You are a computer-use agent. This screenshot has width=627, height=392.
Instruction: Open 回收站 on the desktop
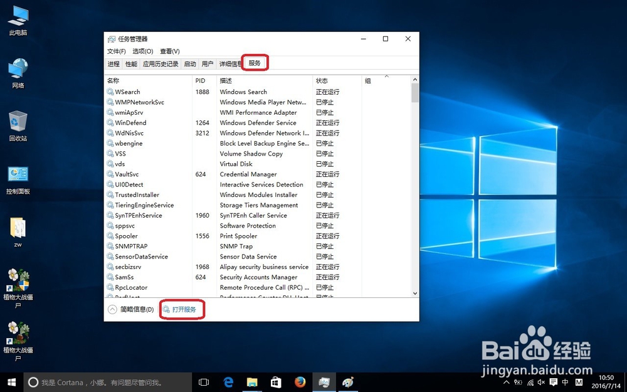[17, 122]
